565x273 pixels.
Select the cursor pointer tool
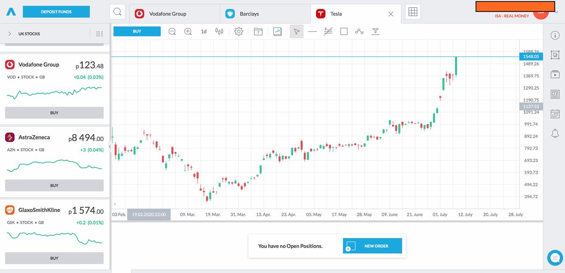click(297, 31)
